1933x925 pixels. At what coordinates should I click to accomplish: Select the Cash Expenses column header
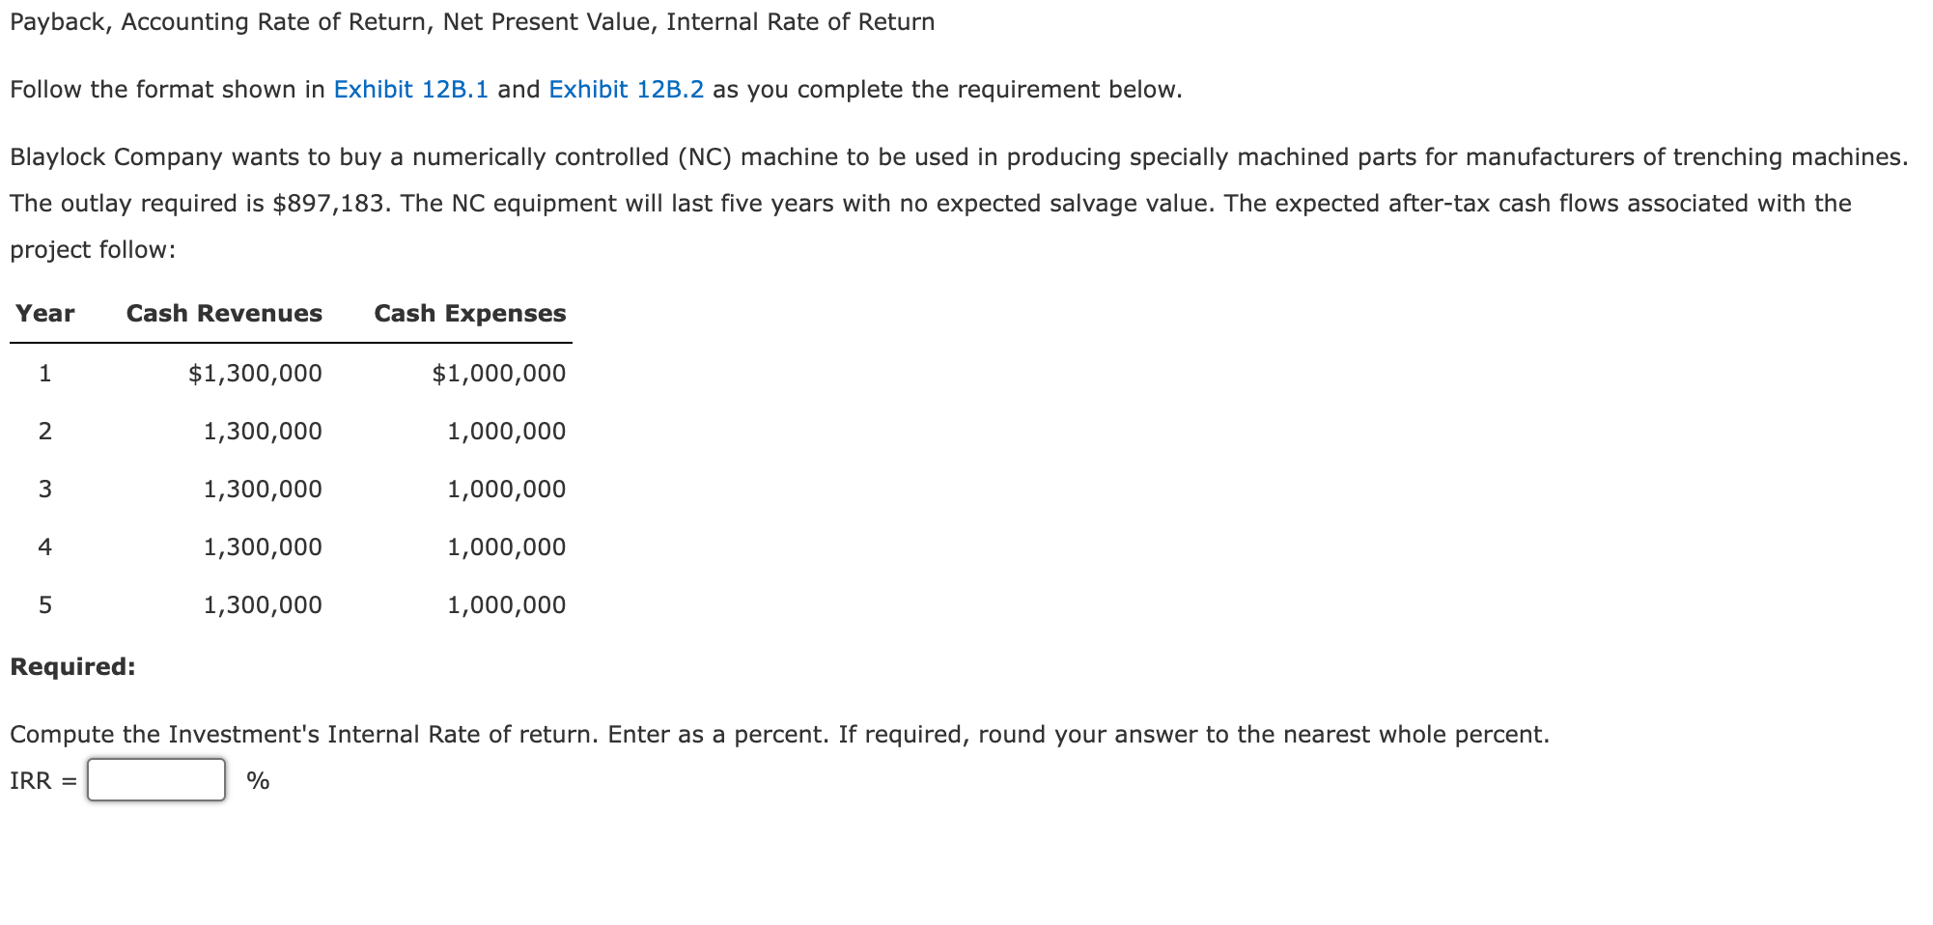click(x=469, y=313)
